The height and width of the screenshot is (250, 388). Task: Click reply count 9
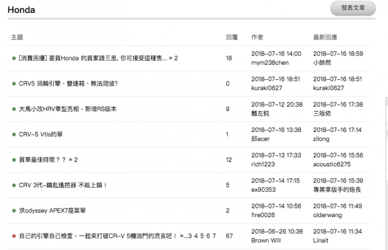coord(227,109)
